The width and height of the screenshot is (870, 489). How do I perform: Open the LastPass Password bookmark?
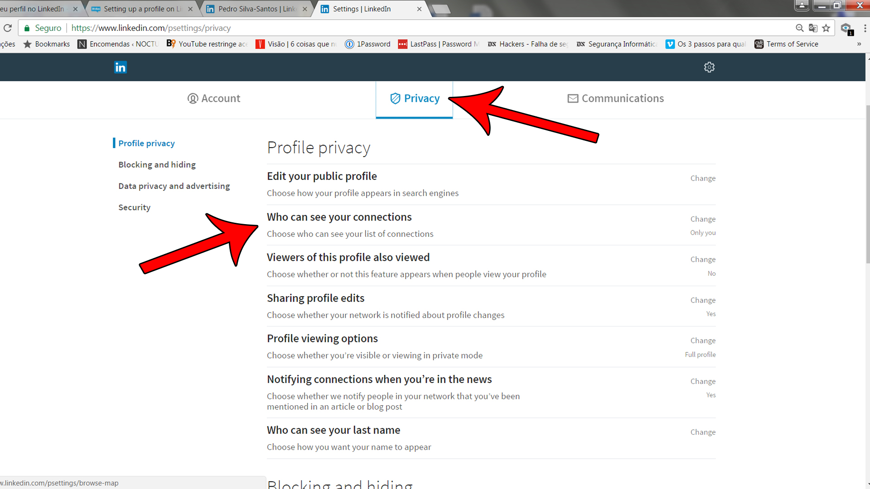(x=438, y=44)
